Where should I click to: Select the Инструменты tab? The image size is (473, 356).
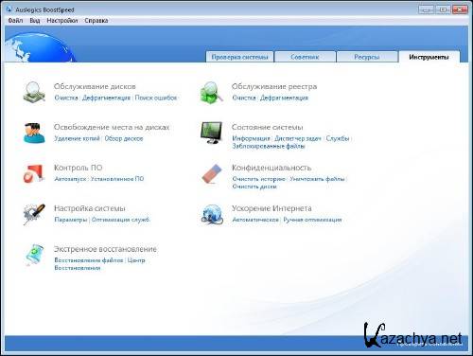point(429,57)
